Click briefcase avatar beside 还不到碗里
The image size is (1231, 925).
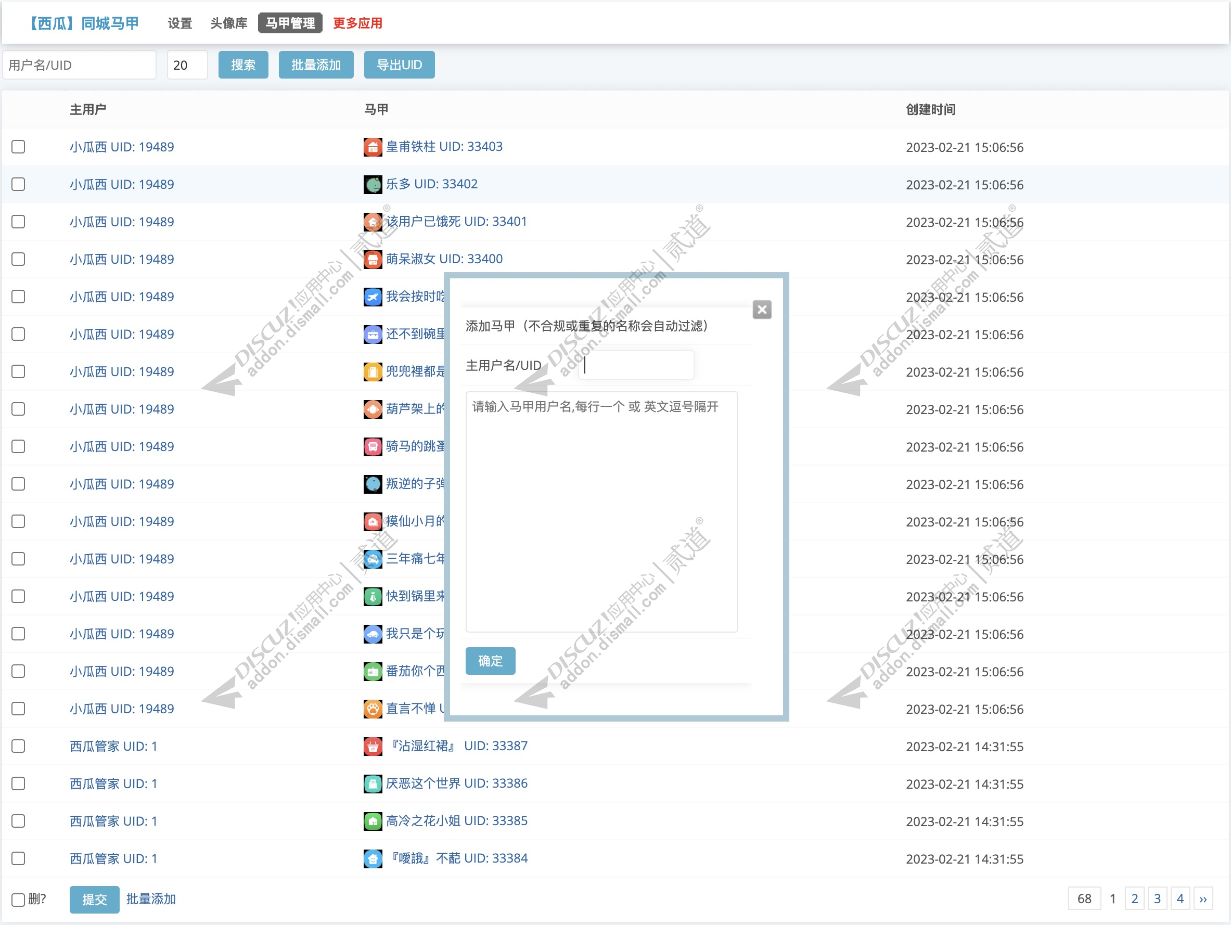coord(373,334)
